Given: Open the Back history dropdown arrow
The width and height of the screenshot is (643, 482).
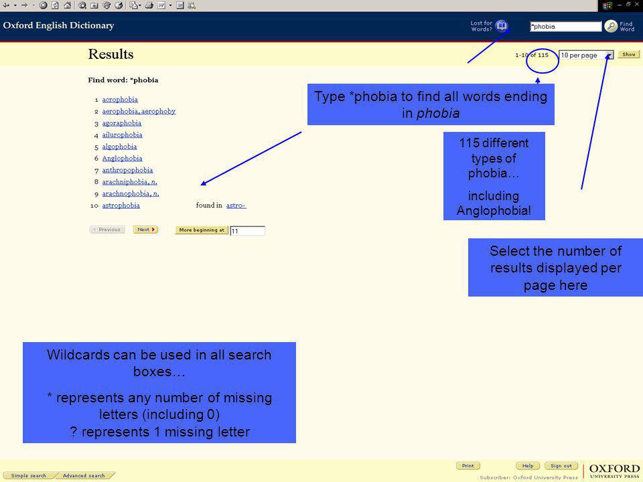Looking at the screenshot, I should pyautogui.click(x=15, y=5).
